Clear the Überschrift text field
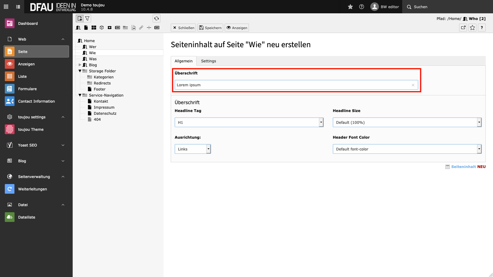 point(413,85)
